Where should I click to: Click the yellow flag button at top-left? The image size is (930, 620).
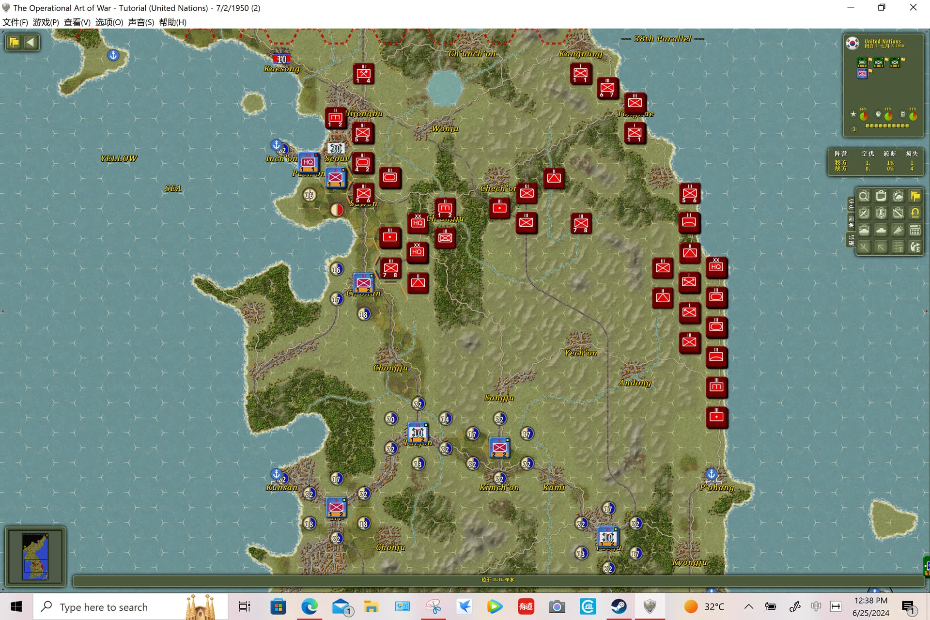pos(14,42)
